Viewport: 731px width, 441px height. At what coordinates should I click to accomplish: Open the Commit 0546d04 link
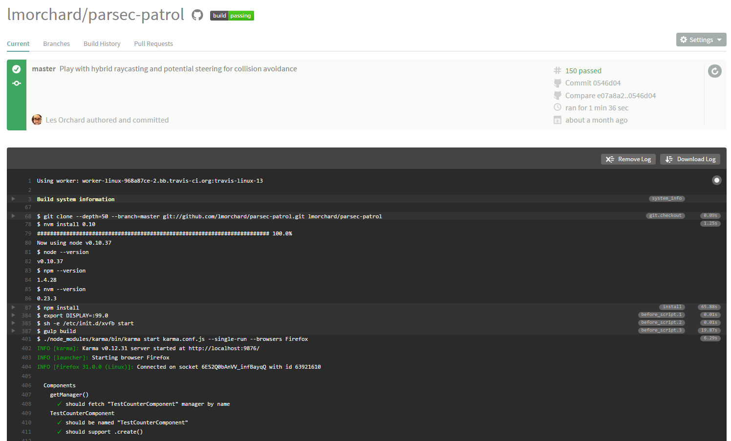point(593,83)
